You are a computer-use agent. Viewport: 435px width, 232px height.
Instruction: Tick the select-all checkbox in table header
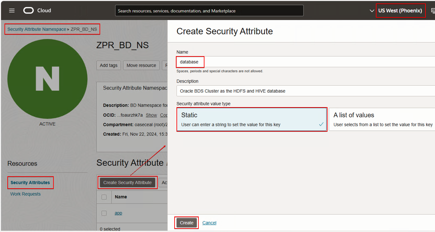tap(104, 197)
